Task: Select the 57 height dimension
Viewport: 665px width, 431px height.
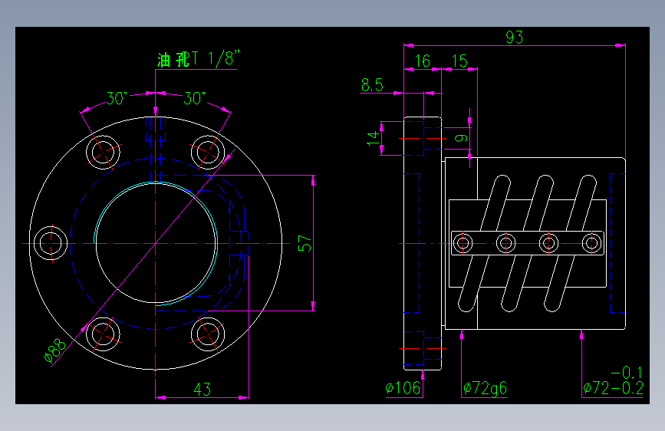Action: [x=305, y=244]
